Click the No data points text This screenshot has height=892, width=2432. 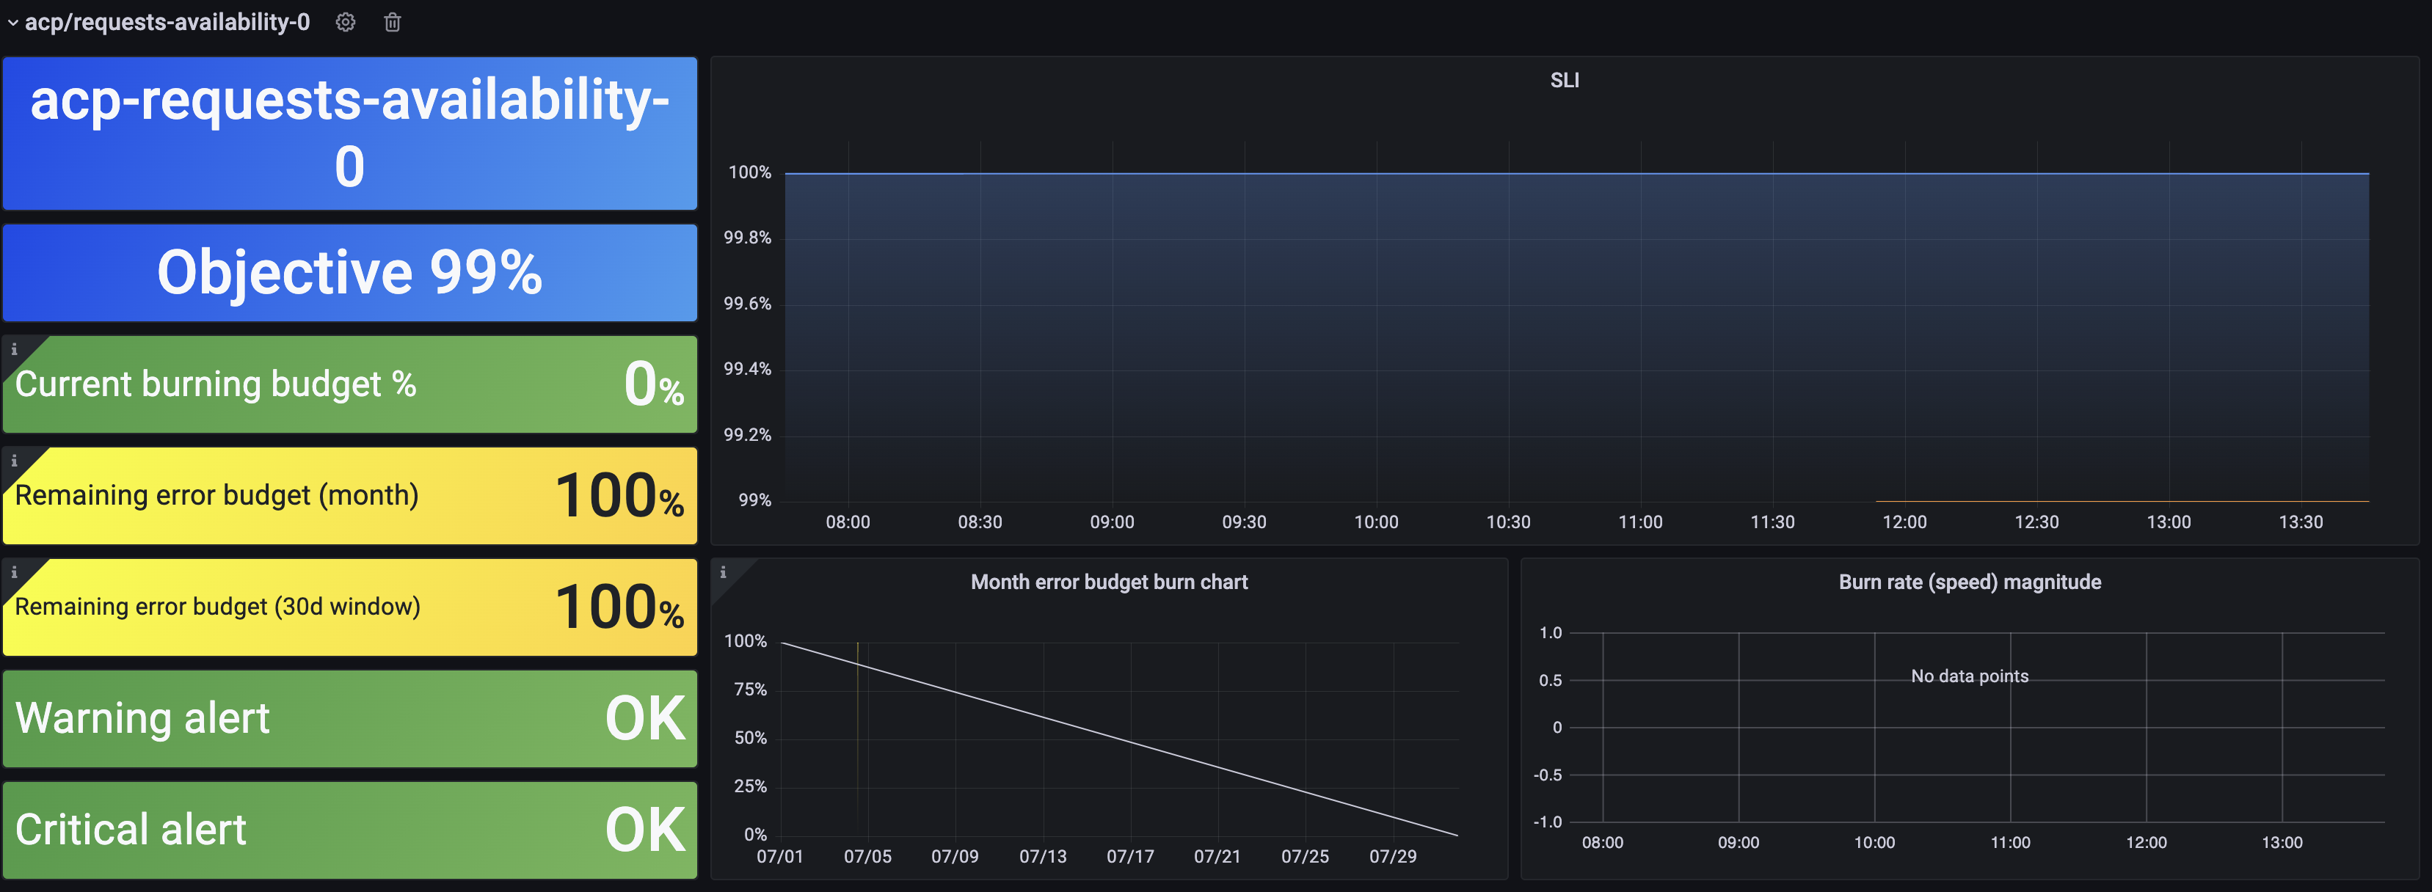coord(1970,676)
